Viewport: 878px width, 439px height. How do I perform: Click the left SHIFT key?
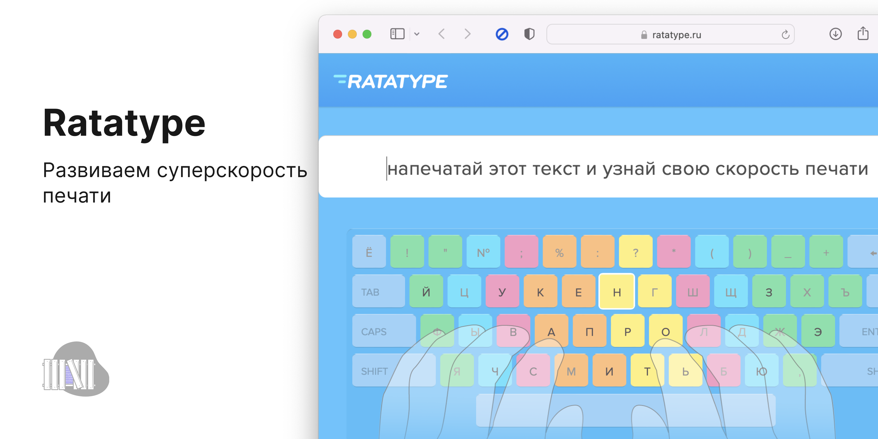(394, 370)
